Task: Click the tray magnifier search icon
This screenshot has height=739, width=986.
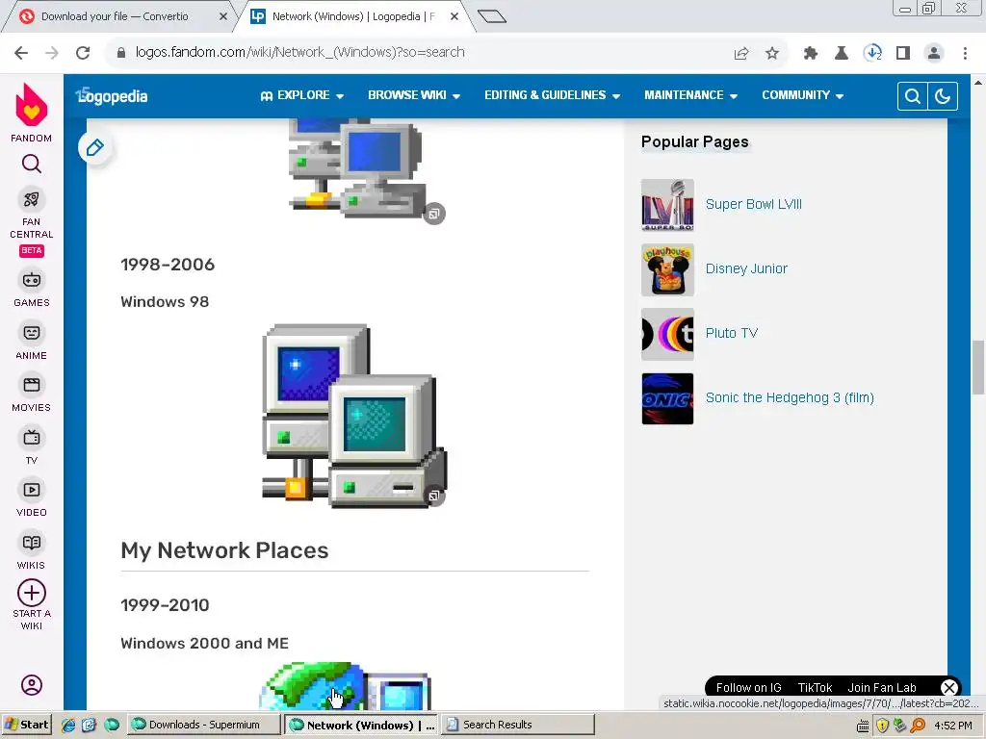Action: coord(918,726)
